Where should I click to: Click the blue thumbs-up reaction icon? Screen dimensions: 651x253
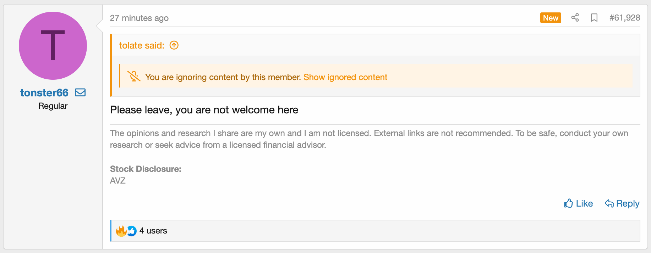(x=132, y=231)
